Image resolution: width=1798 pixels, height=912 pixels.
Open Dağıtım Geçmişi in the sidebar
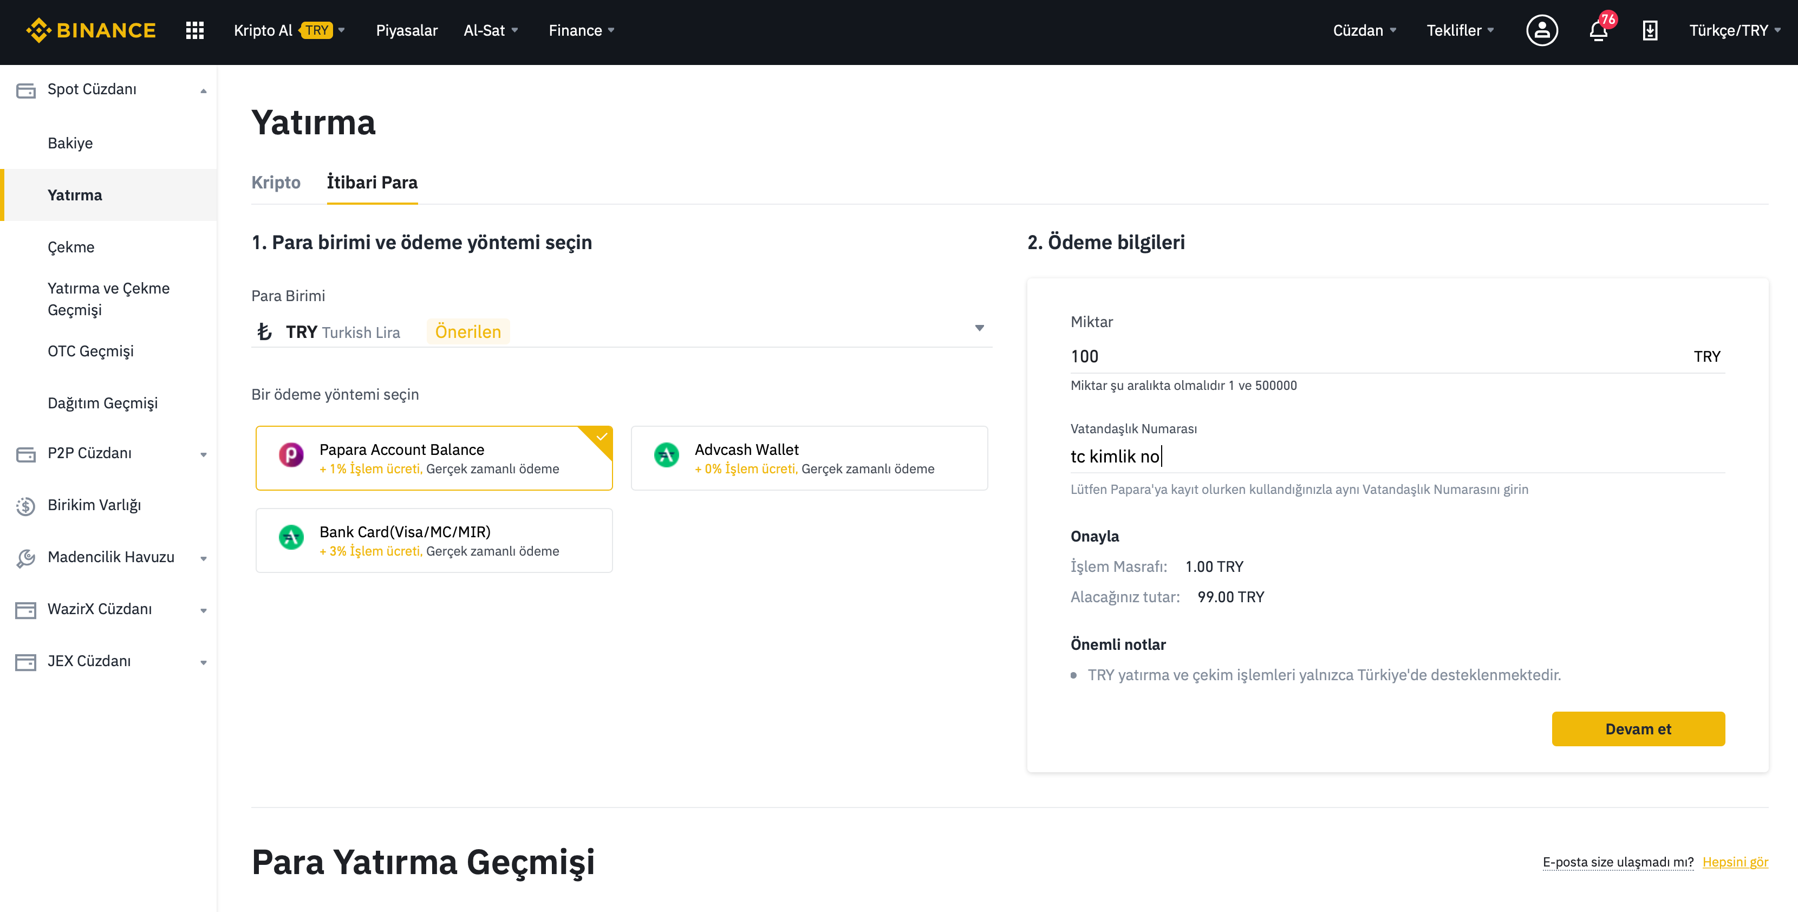point(108,403)
